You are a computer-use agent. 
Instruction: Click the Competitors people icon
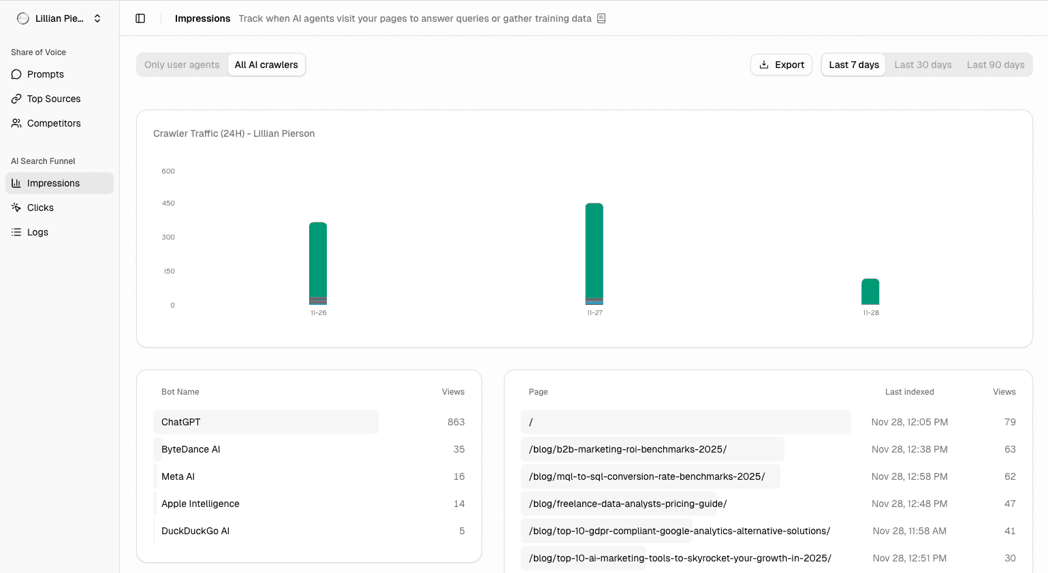tap(16, 123)
